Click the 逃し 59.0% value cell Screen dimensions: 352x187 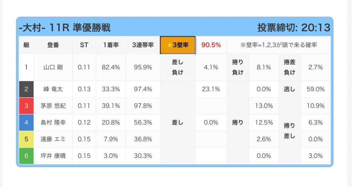pos(316,89)
